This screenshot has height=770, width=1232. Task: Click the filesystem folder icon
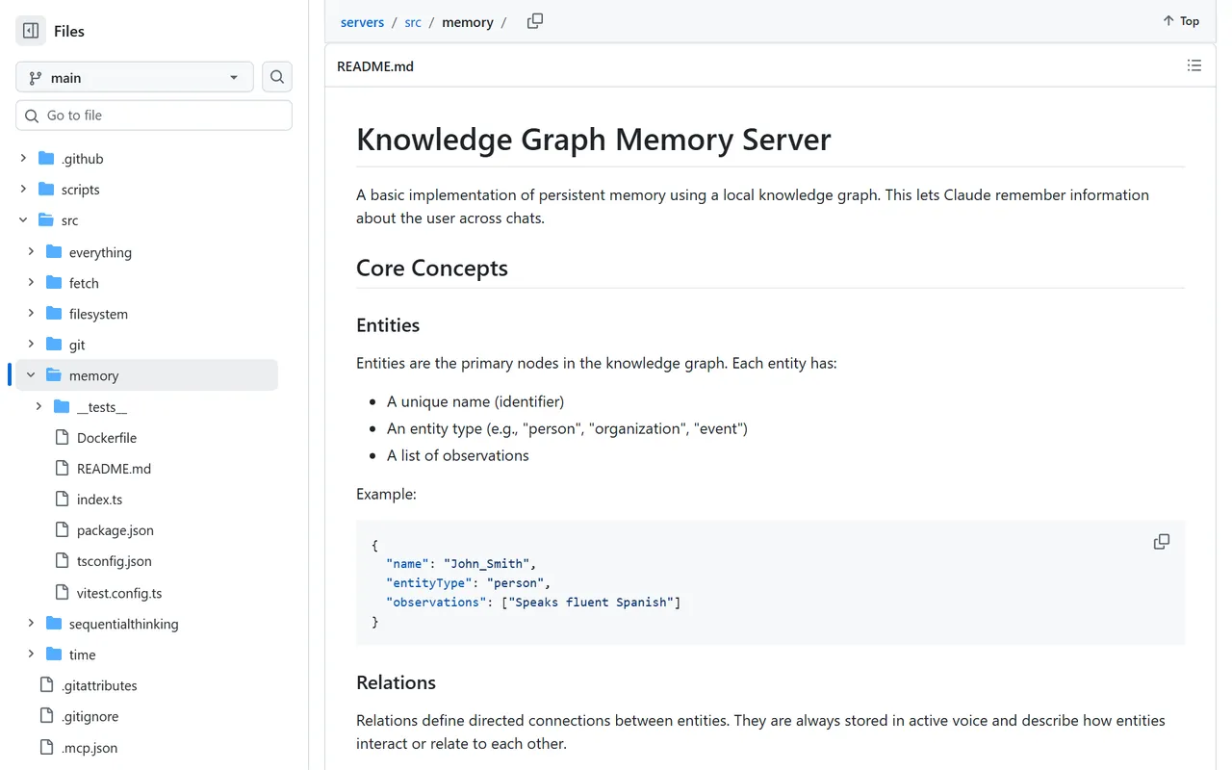point(54,313)
